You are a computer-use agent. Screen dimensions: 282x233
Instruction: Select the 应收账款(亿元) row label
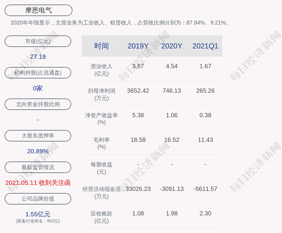tap(102, 217)
